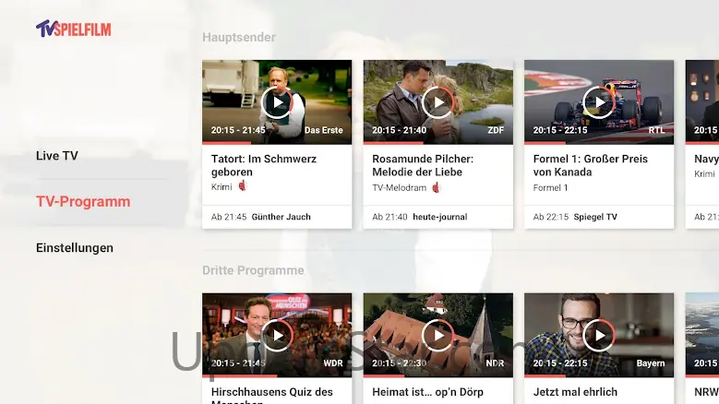This screenshot has height=404, width=719.
Task: Play Formel 1 broadcast on RTL
Action: point(599,102)
